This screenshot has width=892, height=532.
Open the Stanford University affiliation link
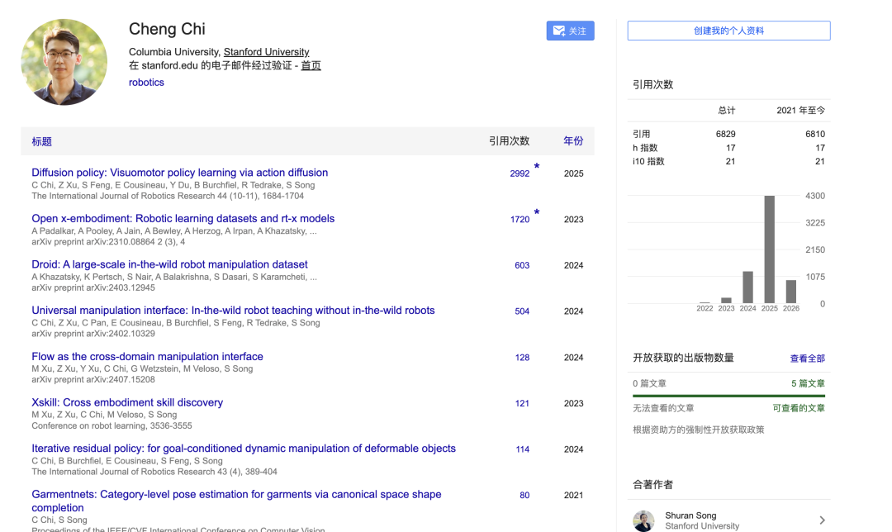pyautogui.click(x=266, y=52)
